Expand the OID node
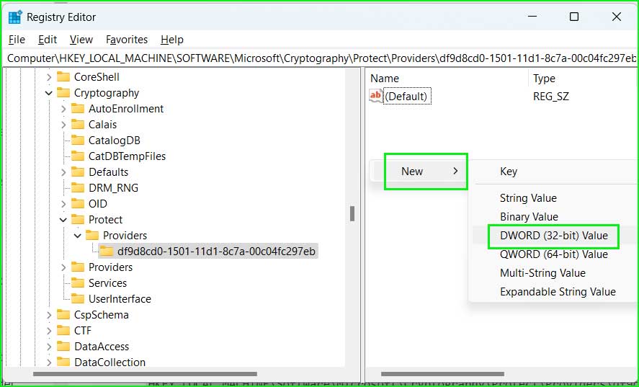Viewport: 639px width, 387px height. pos(63,204)
